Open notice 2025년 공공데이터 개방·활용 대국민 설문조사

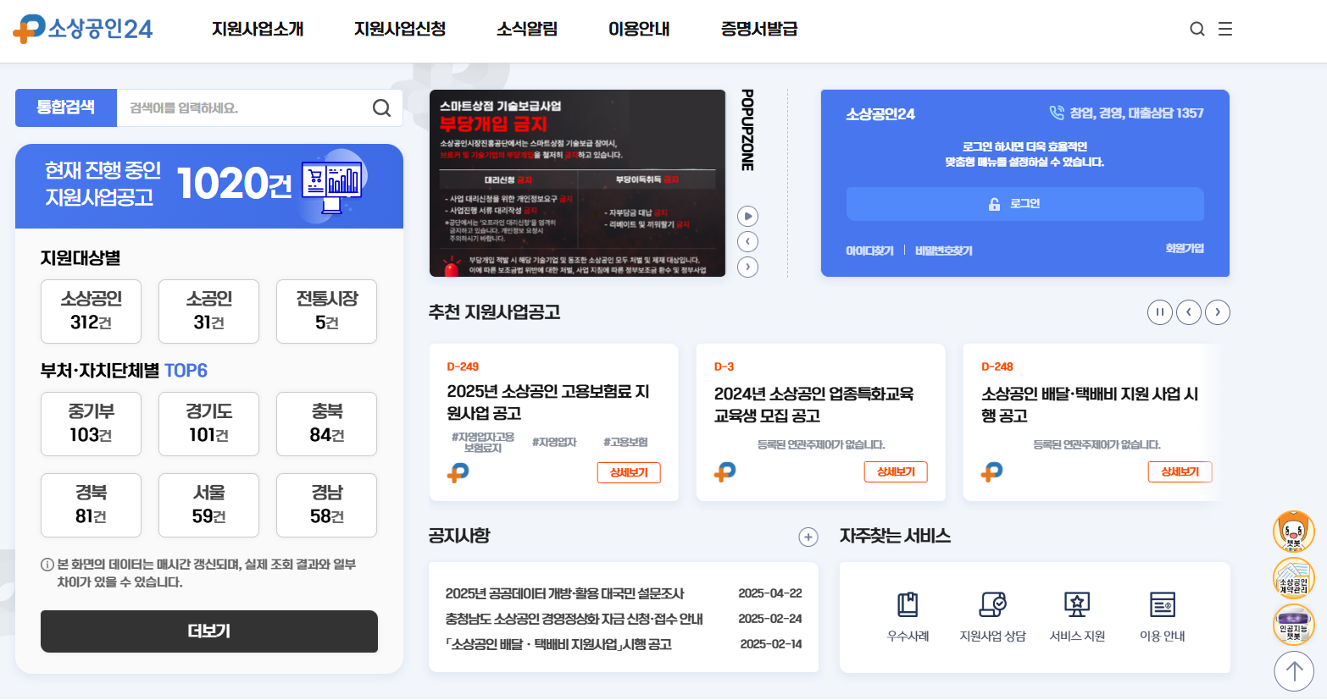click(x=564, y=593)
